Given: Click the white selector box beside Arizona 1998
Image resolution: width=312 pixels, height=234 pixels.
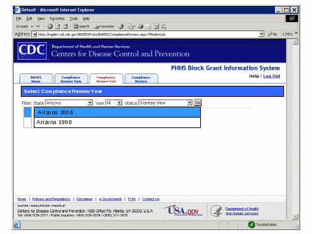Looking at the screenshot, I should pyautogui.click(x=27, y=122).
